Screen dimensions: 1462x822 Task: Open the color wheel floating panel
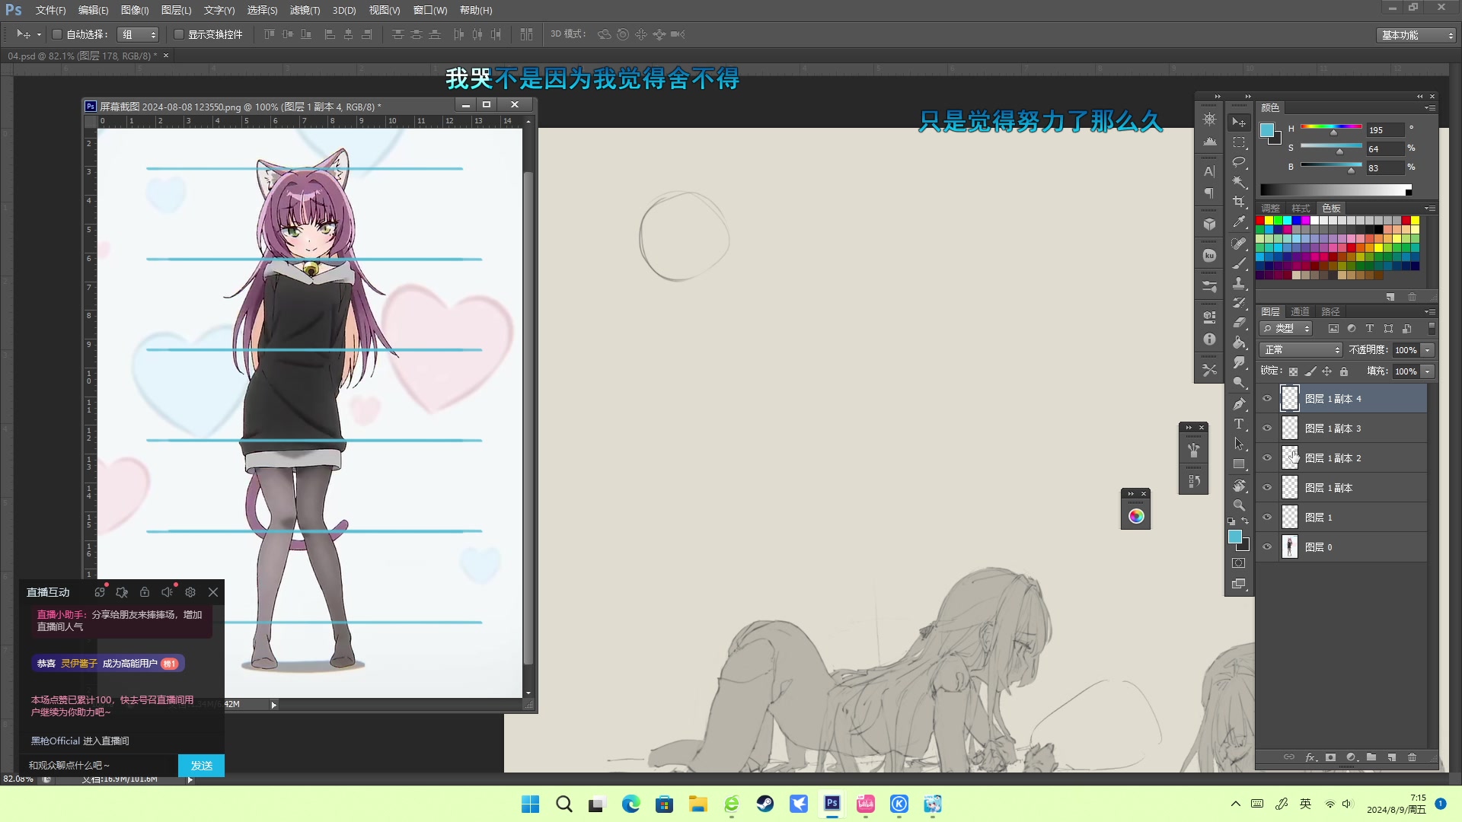click(x=1136, y=516)
